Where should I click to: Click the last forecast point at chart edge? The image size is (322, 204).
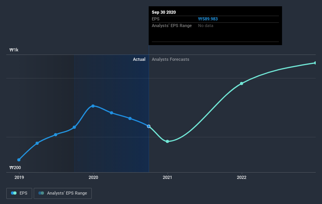(315, 63)
